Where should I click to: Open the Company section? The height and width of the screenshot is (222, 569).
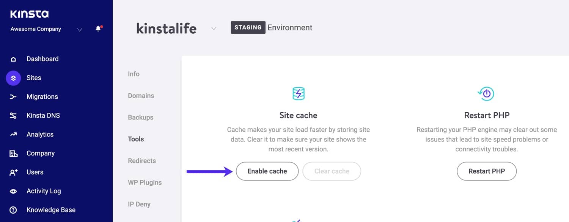click(41, 153)
